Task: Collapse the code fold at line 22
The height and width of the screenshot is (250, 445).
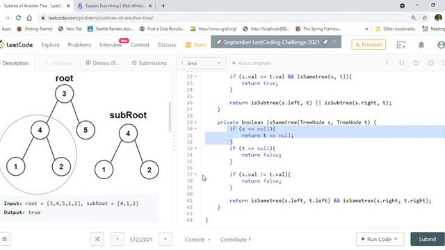Action: 195,76
